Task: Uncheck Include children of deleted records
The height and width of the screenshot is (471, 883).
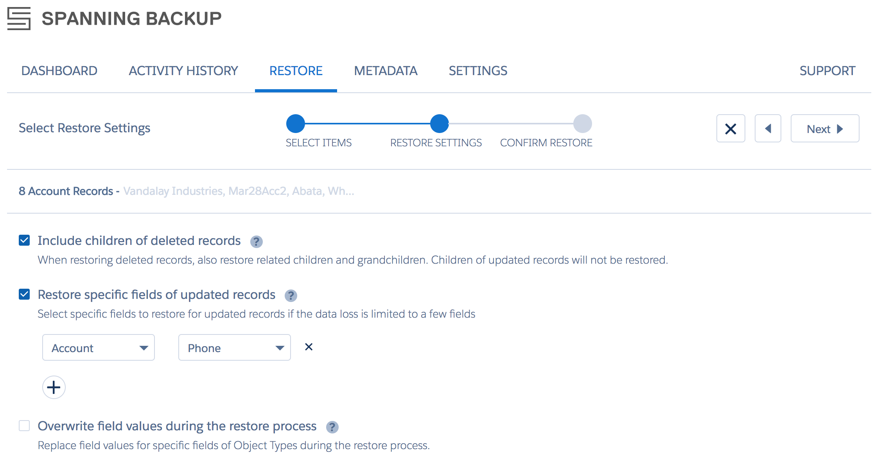Action: click(24, 240)
